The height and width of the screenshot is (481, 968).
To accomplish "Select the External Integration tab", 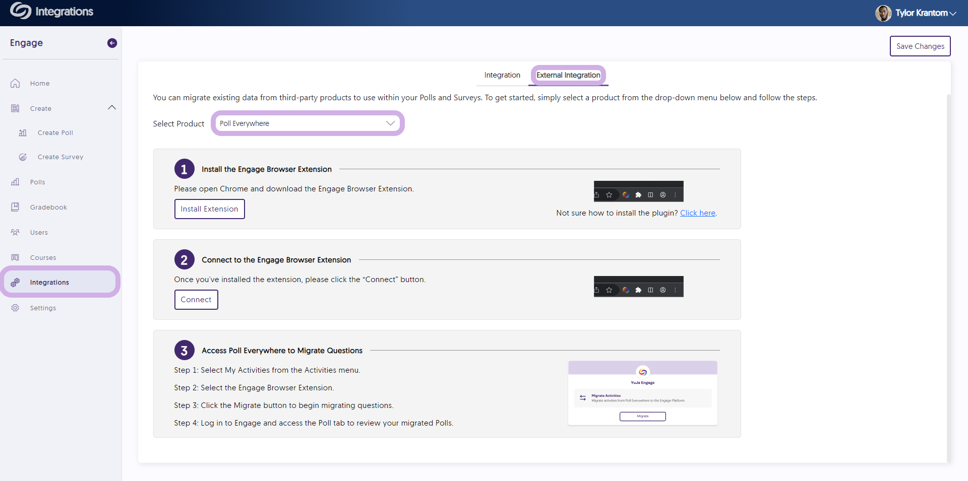I will point(568,75).
